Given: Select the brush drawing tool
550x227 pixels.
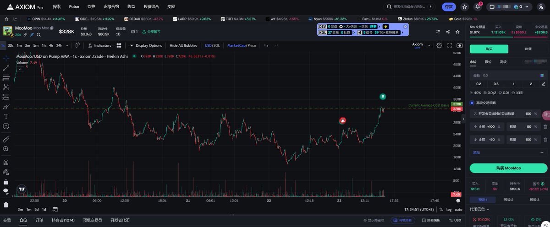Looking at the screenshot, I should 6,107.
